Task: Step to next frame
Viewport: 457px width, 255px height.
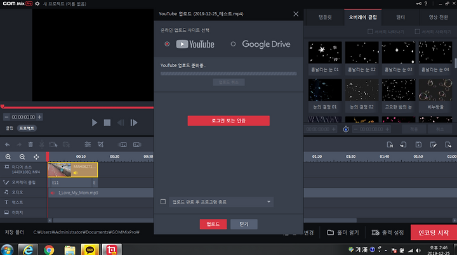Action: tap(134, 122)
